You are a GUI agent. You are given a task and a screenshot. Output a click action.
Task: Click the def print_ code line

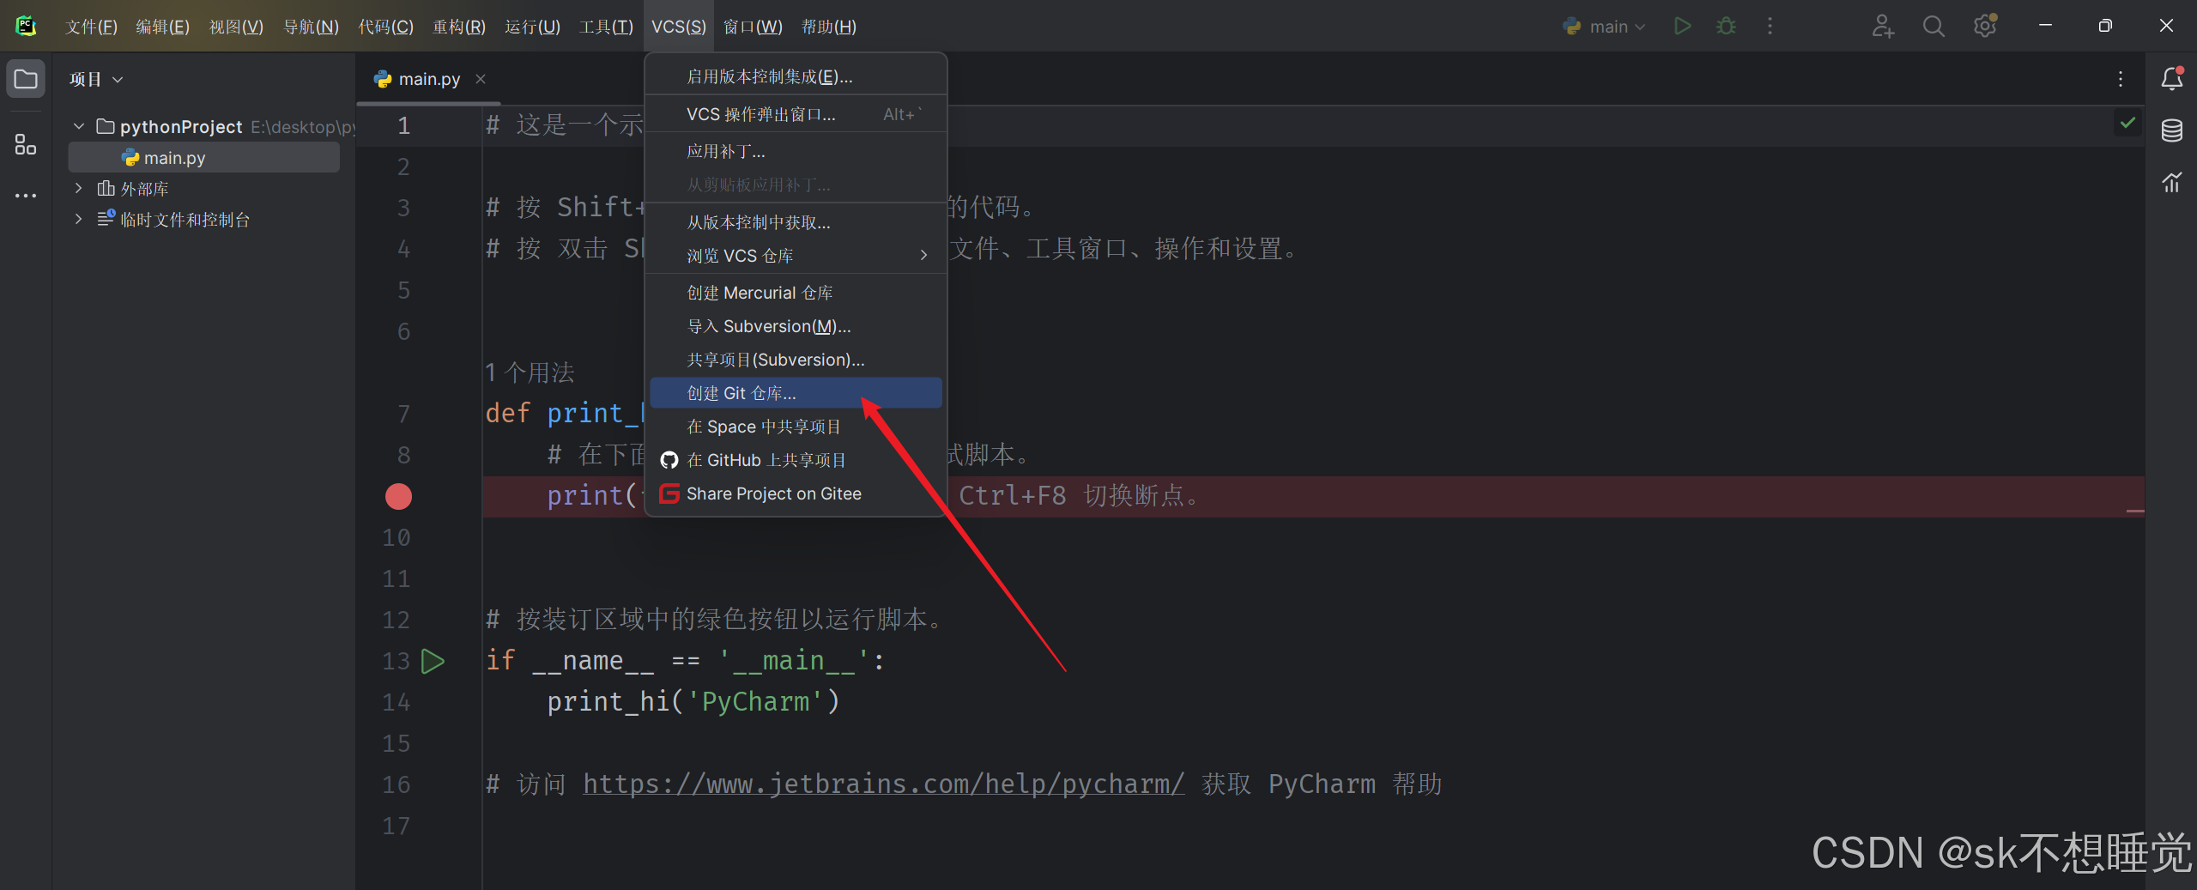(x=564, y=414)
